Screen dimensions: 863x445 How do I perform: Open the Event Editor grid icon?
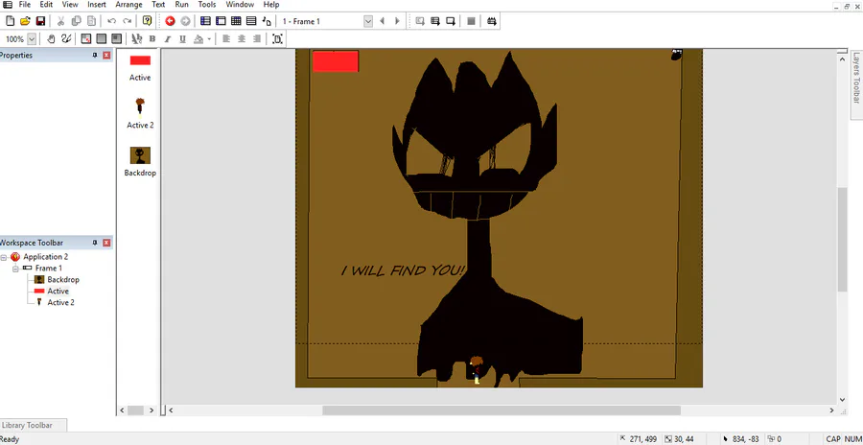236,21
